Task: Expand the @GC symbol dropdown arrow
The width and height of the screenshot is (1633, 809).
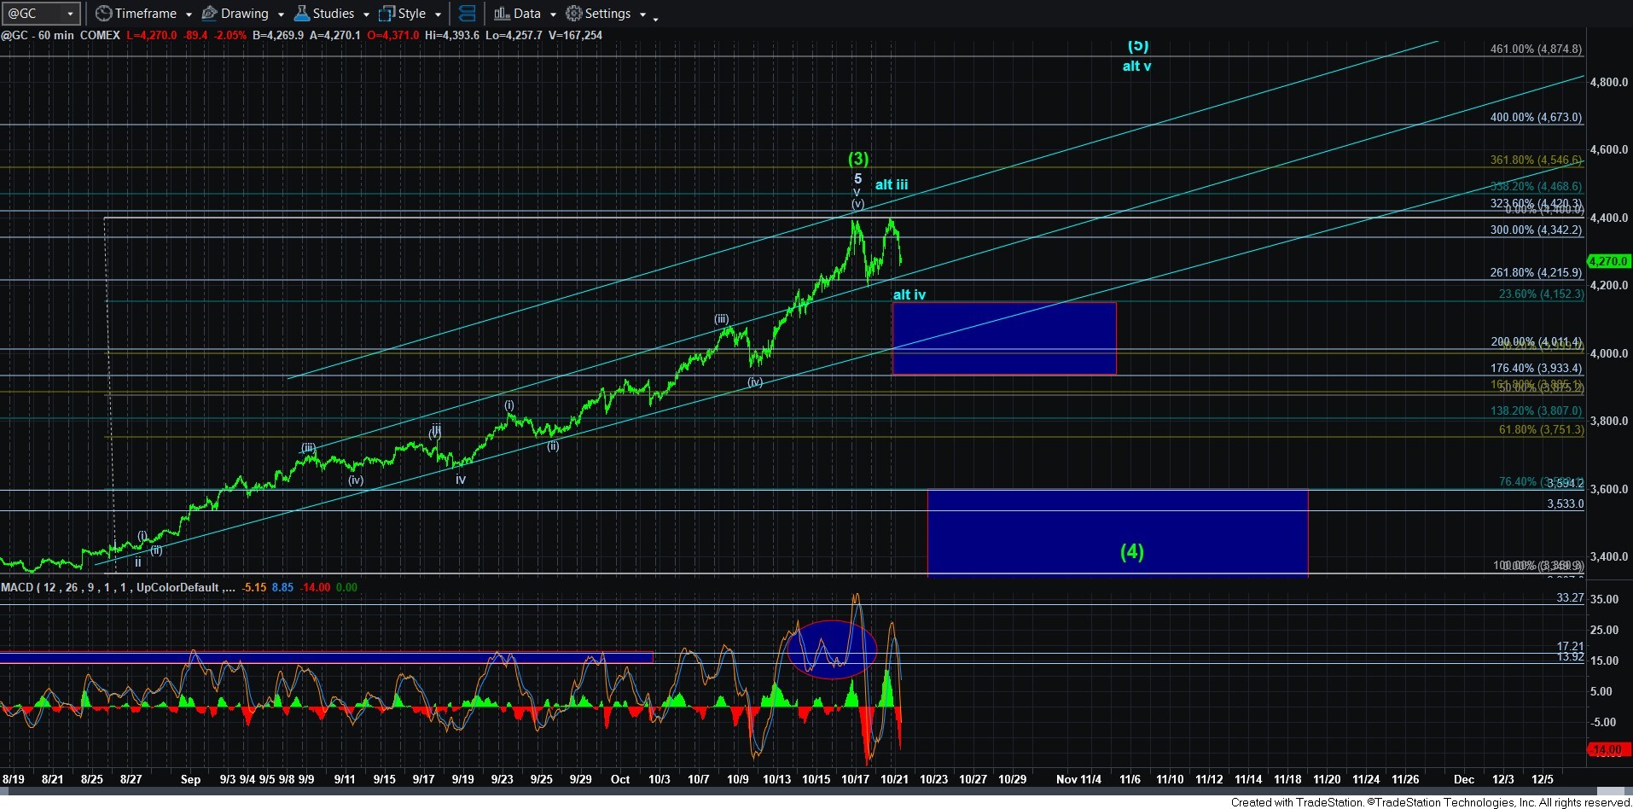Action: coord(70,14)
